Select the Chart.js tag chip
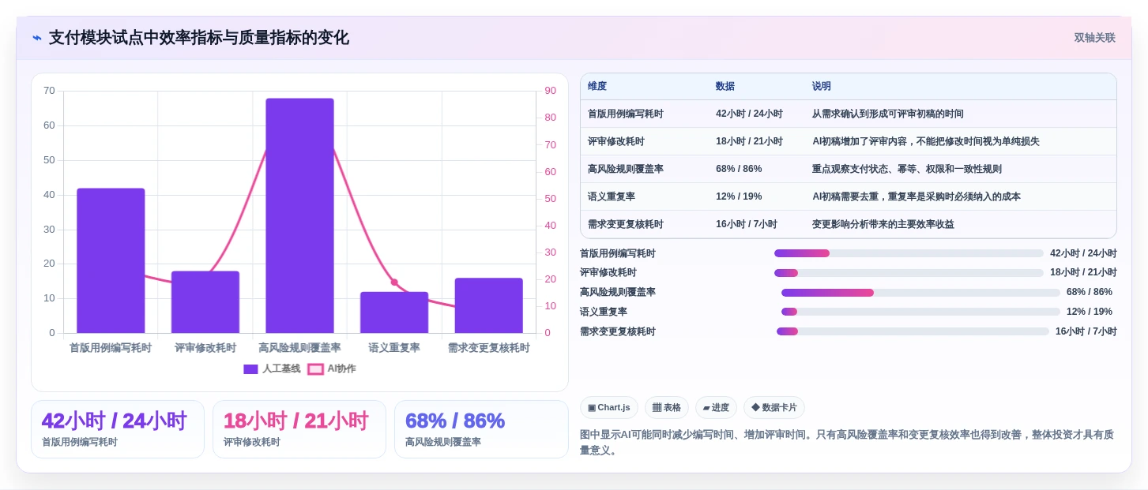 [609, 407]
